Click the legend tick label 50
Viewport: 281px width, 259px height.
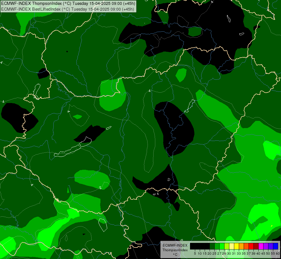coord(268,254)
